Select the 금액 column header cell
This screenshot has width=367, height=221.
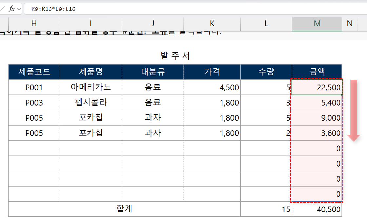click(x=317, y=71)
